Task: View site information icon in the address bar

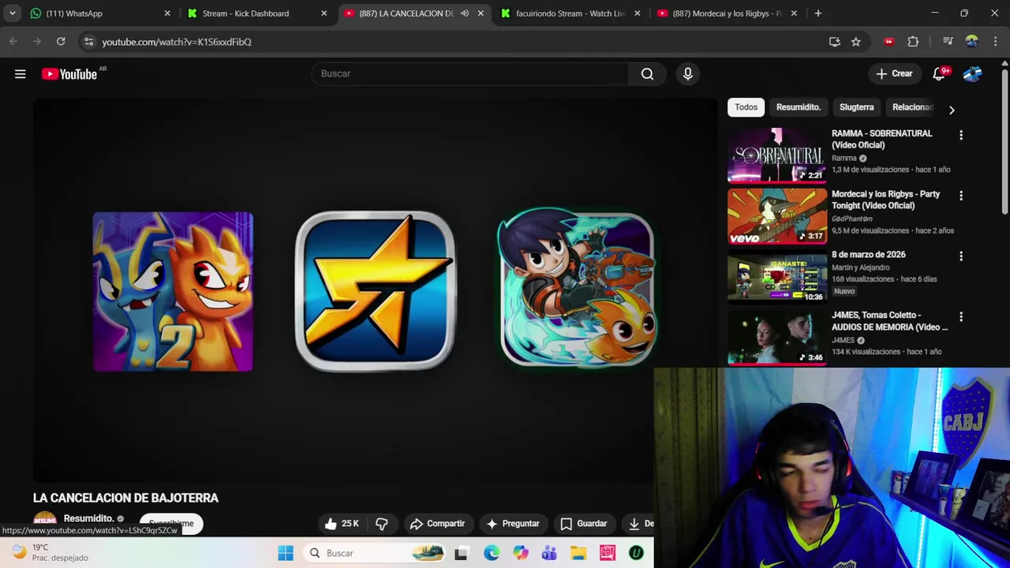Action: [x=89, y=42]
